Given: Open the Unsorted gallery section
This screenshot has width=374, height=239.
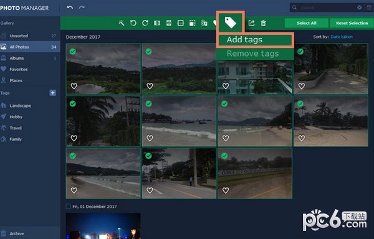Looking at the screenshot, I should pyautogui.click(x=30, y=35).
